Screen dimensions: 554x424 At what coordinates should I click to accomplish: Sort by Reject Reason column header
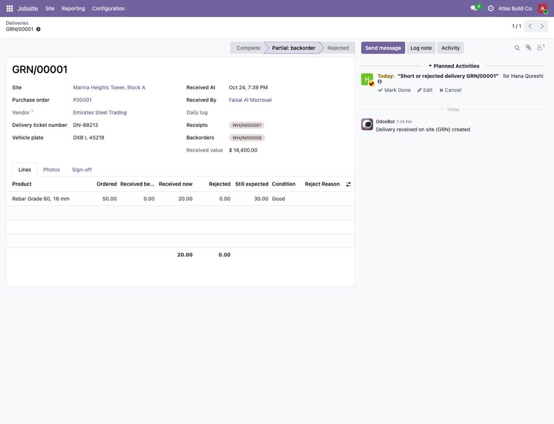click(x=322, y=184)
